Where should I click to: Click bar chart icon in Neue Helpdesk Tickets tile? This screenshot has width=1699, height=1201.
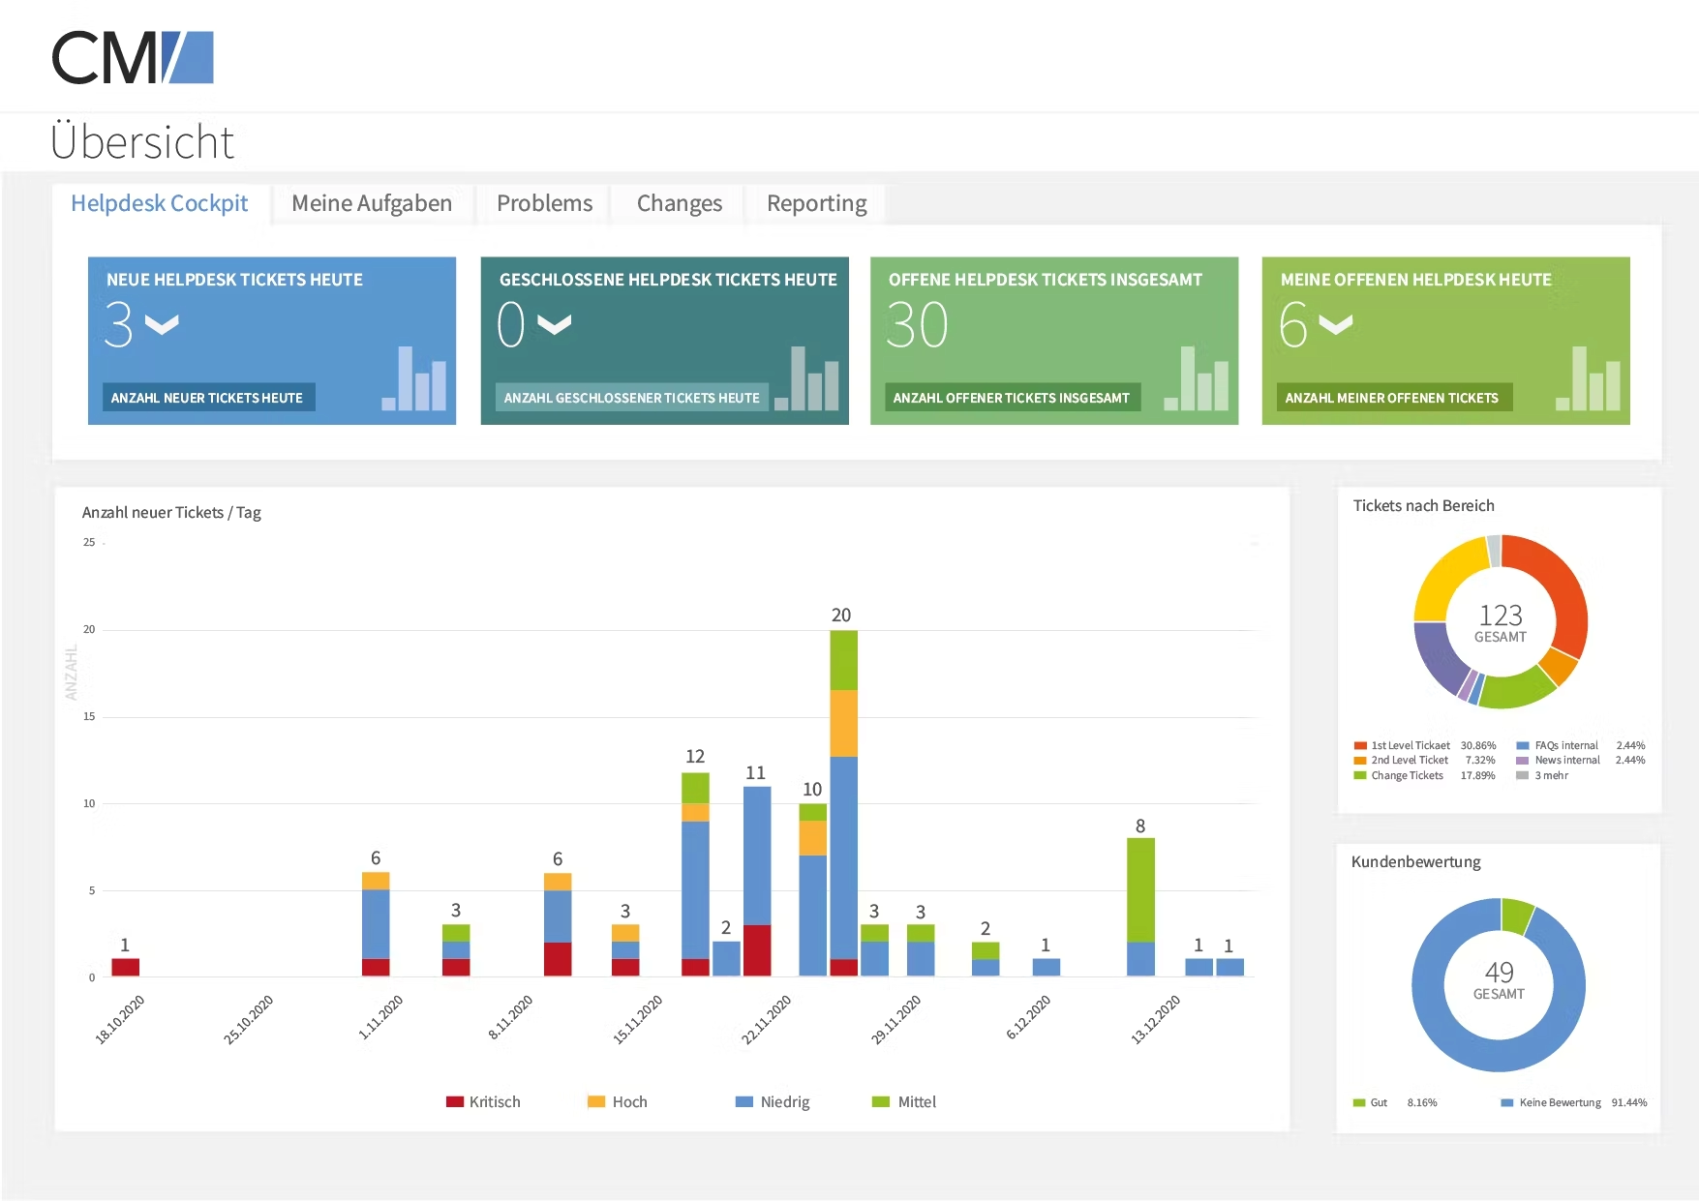414,378
